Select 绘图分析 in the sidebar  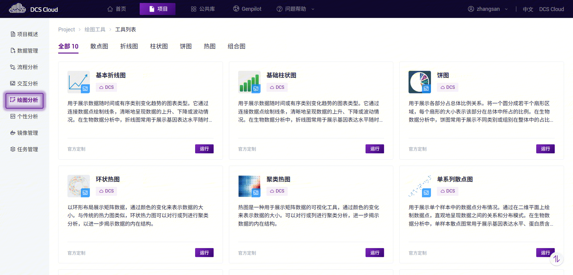point(24,100)
